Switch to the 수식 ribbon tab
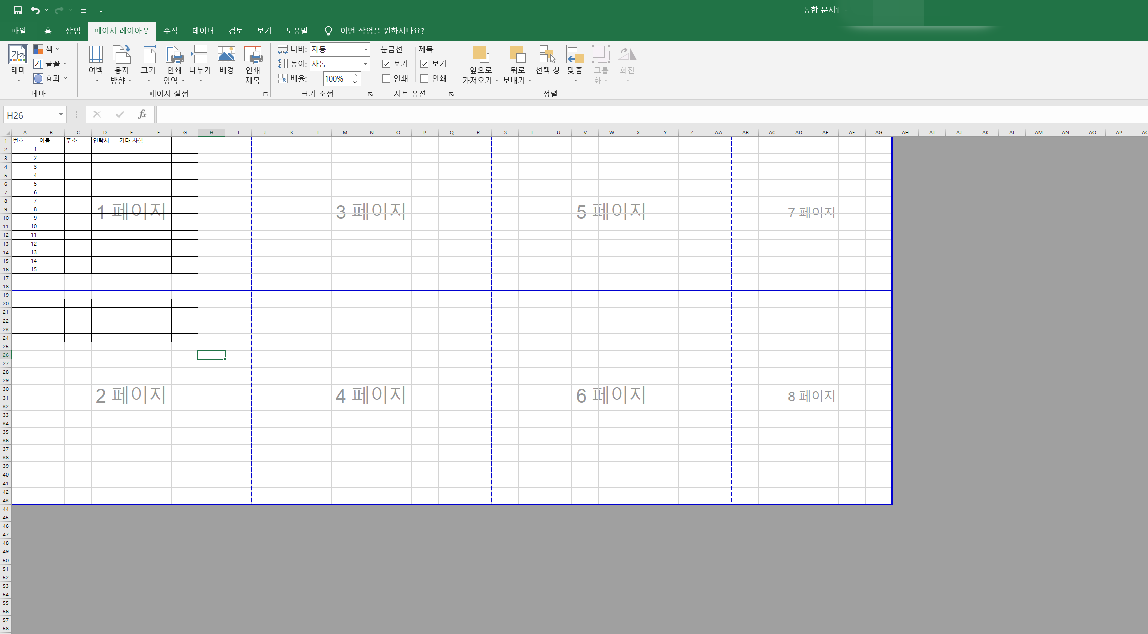 [171, 31]
